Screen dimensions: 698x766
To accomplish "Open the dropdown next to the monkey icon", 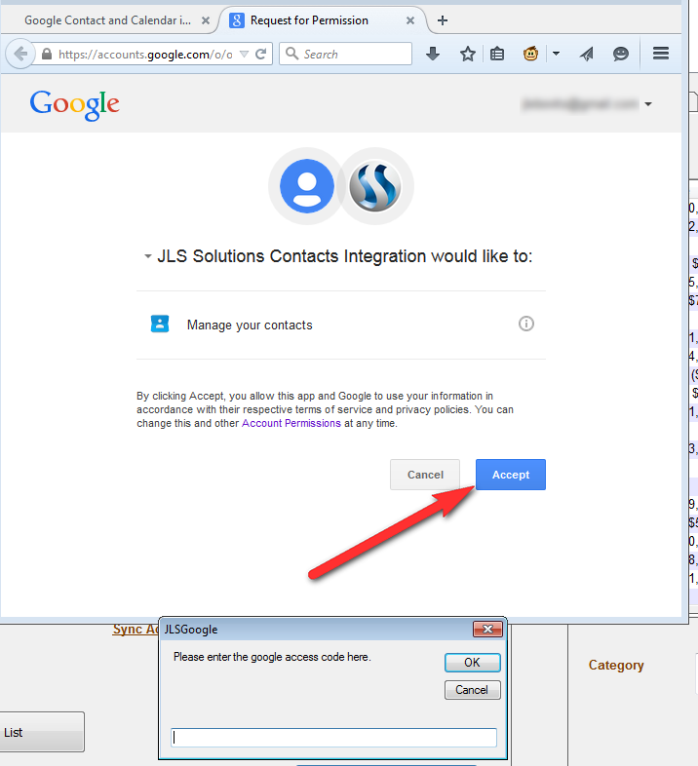I will [556, 54].
